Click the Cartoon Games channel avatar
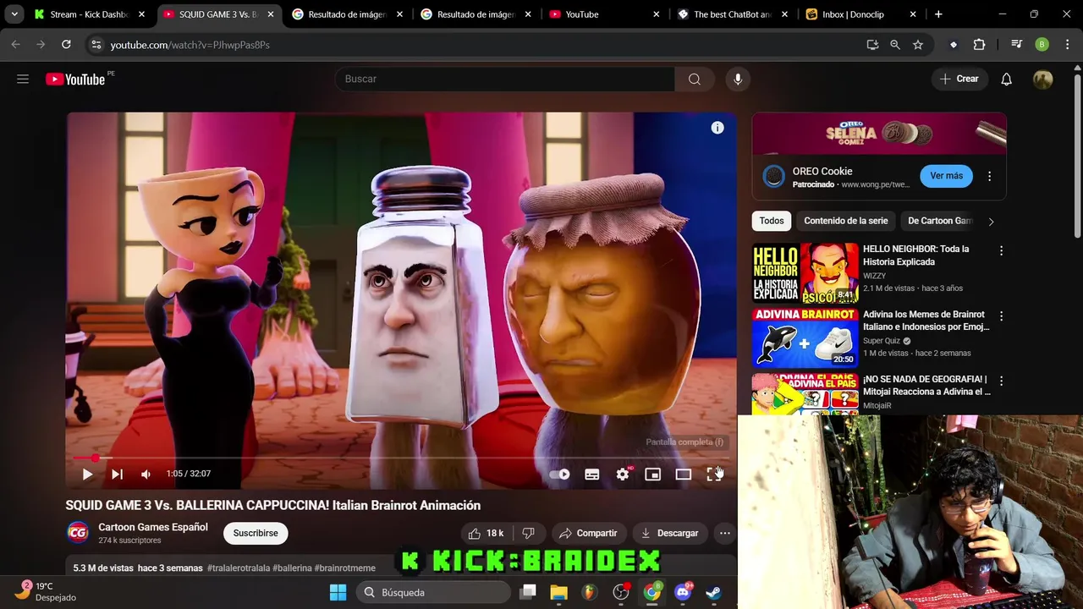The width and height of the screenshot is (1083, 609). [x=78, y=532]
